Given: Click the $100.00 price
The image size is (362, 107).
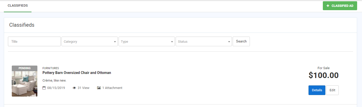Looking at the screenshot, I should click(x=323, y=75).
